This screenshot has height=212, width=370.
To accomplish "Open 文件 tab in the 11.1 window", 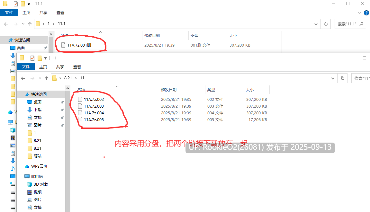I will coord(9,13).
